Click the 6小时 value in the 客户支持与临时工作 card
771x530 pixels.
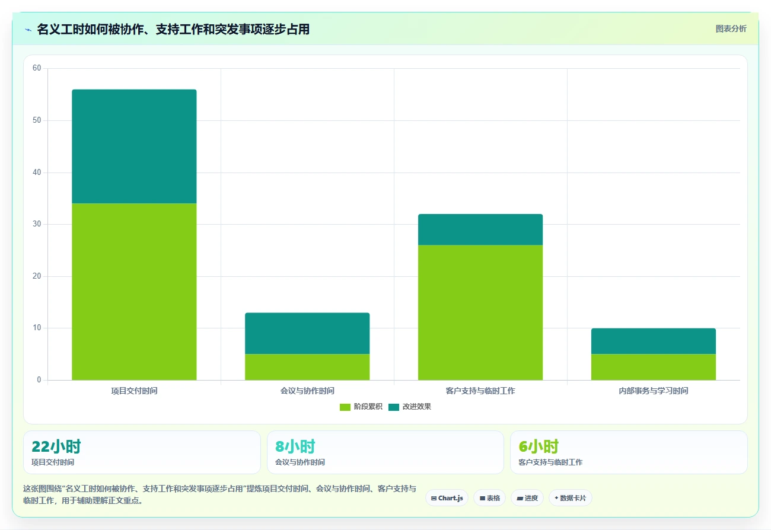[539, 446]
